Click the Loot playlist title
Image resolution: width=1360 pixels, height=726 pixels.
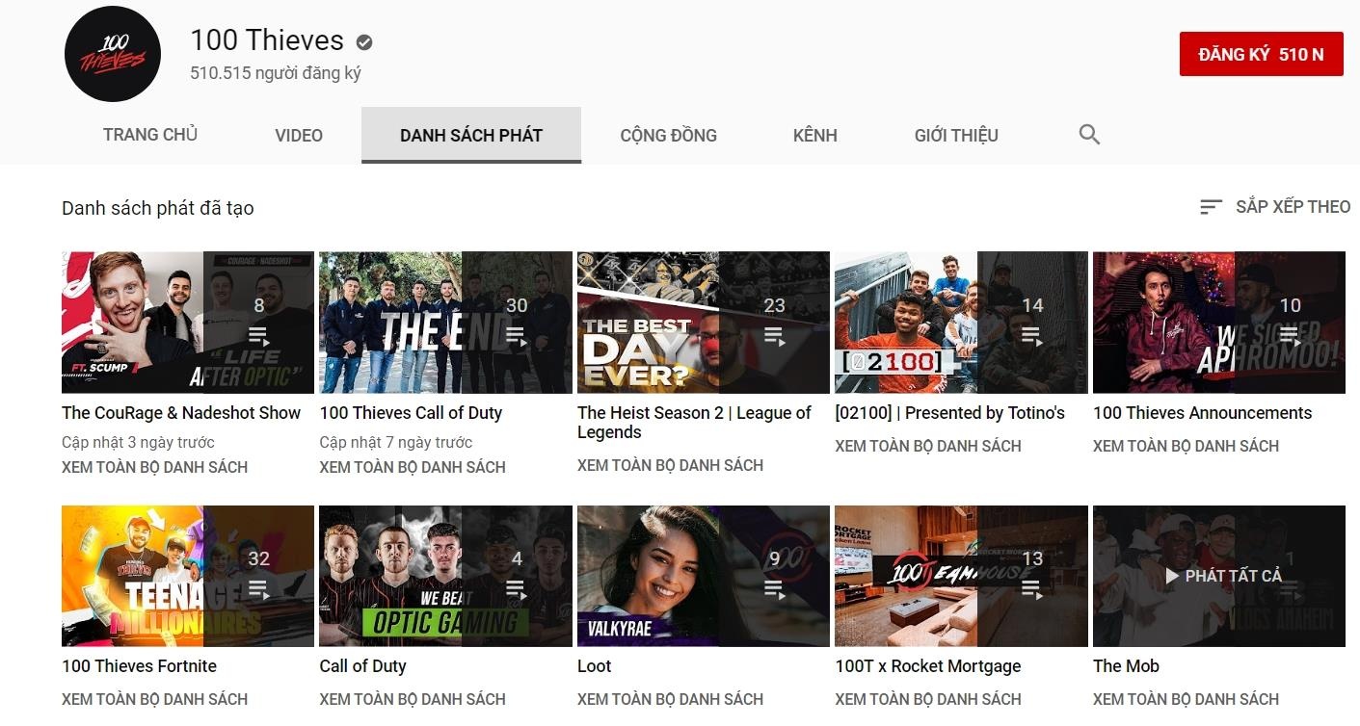tap(595, 666)
